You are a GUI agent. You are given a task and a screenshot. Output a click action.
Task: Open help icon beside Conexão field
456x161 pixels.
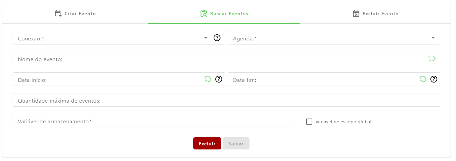pyautogui.click(x=217, y=38)
